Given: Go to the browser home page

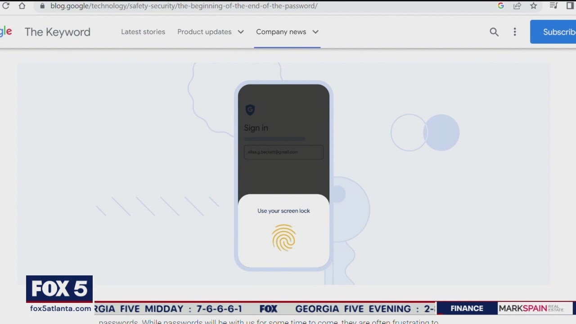Looking at the screenshot, I should pyautogui.click(x=22, y=6).
